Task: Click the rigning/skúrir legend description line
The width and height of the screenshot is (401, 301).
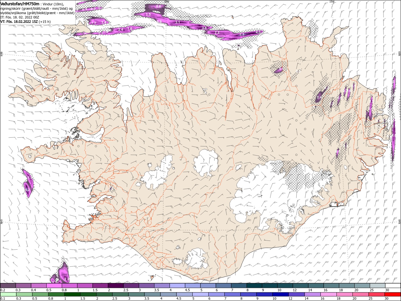Action: [37, 8]
